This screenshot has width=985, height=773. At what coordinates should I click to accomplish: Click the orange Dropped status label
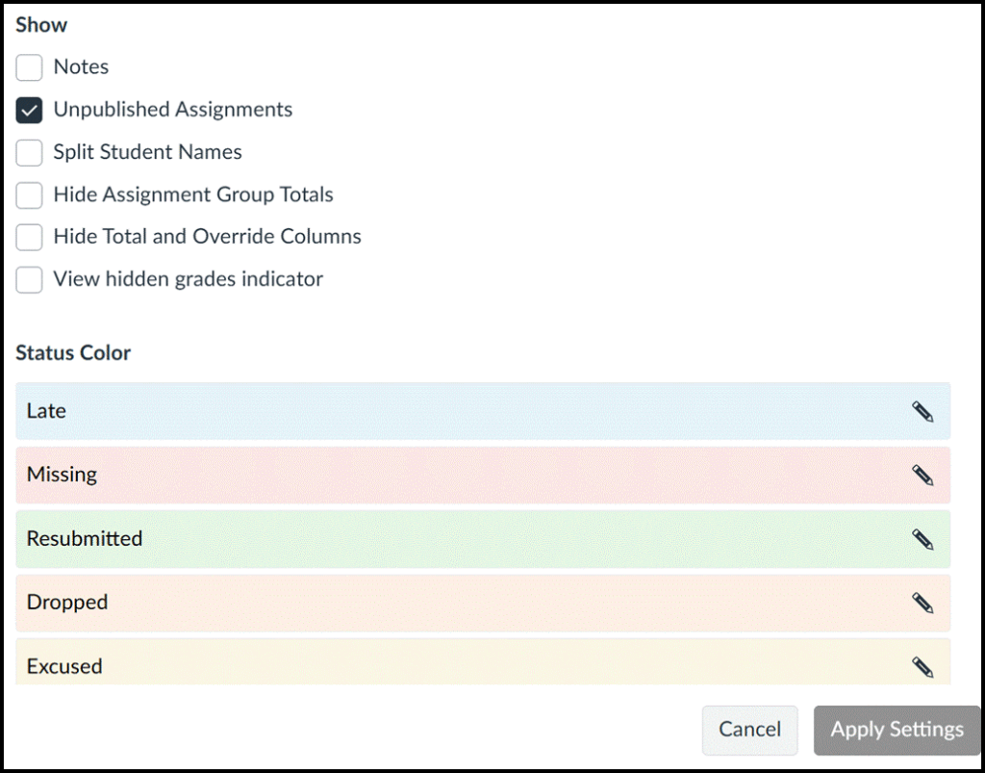[67, 602]
